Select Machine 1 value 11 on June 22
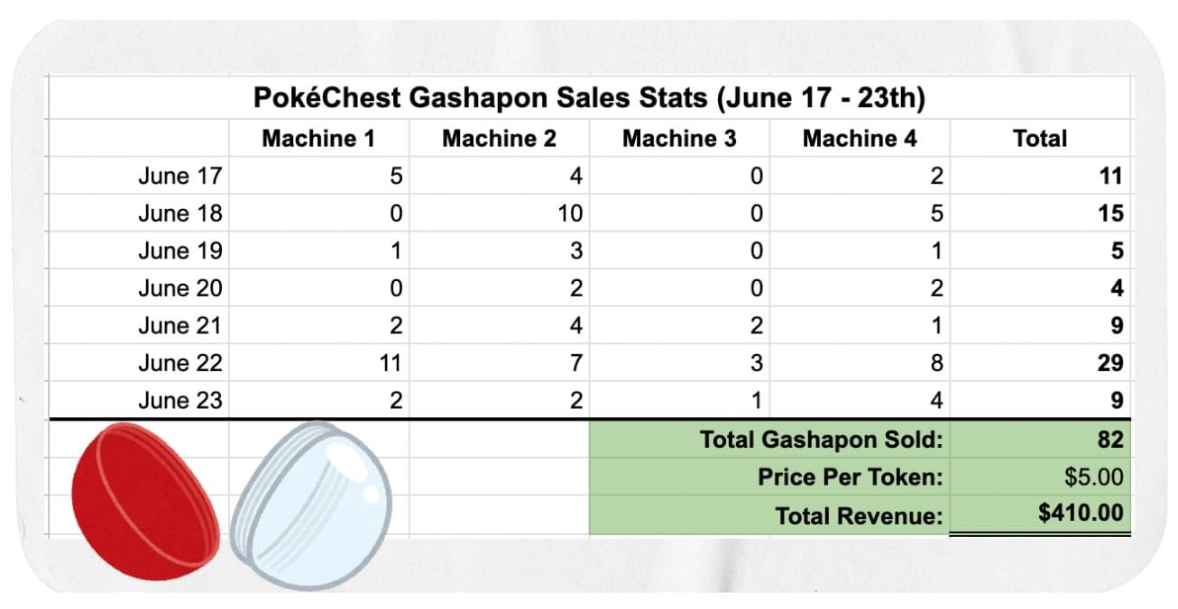The height and width of the screenshot is (609, 1178). 318,363
